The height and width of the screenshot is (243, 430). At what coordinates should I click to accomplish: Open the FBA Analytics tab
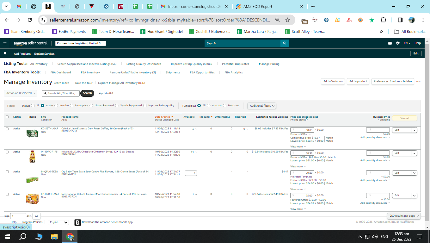click(x=234, y=72)
